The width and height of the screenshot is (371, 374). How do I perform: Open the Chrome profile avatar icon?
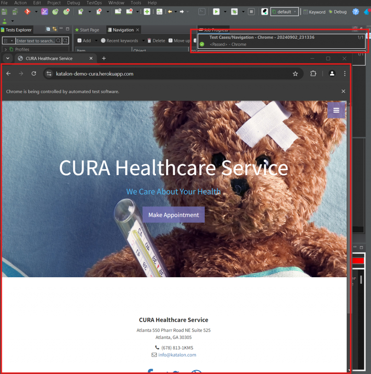coord(332,74)
